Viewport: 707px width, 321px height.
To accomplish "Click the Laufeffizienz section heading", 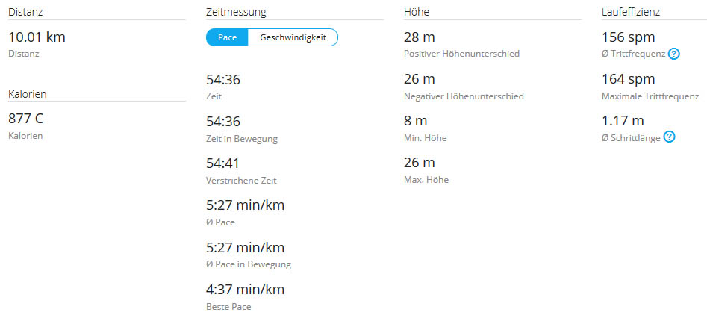I will 631,12.
